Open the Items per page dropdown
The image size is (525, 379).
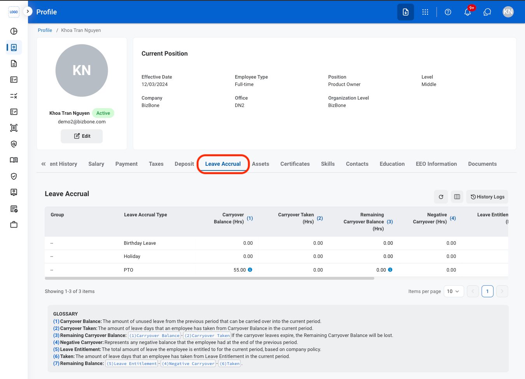click(453, 291)
